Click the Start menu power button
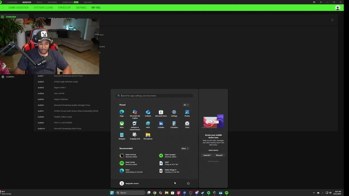This screenshot has width=349, height=196. 188,183
